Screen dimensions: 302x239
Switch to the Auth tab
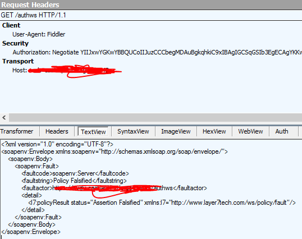(282, 131)
